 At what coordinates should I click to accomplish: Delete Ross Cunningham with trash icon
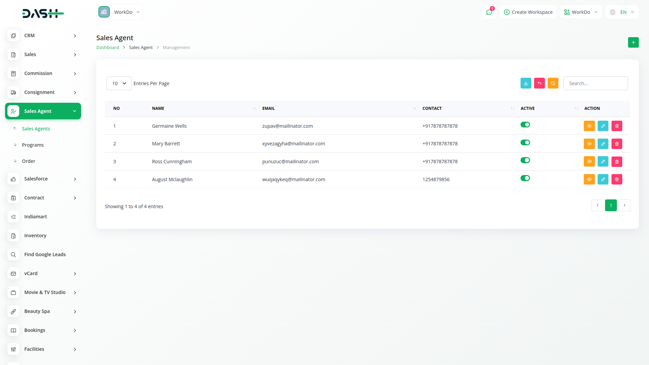click(x=617, y=162)
